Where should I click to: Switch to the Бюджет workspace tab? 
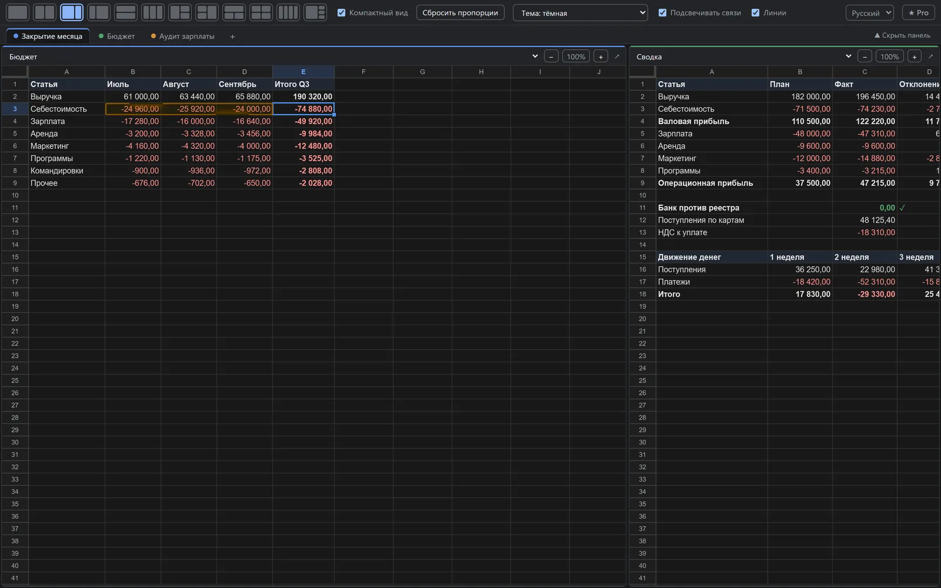pyautogui.click(x=116, y=36)
